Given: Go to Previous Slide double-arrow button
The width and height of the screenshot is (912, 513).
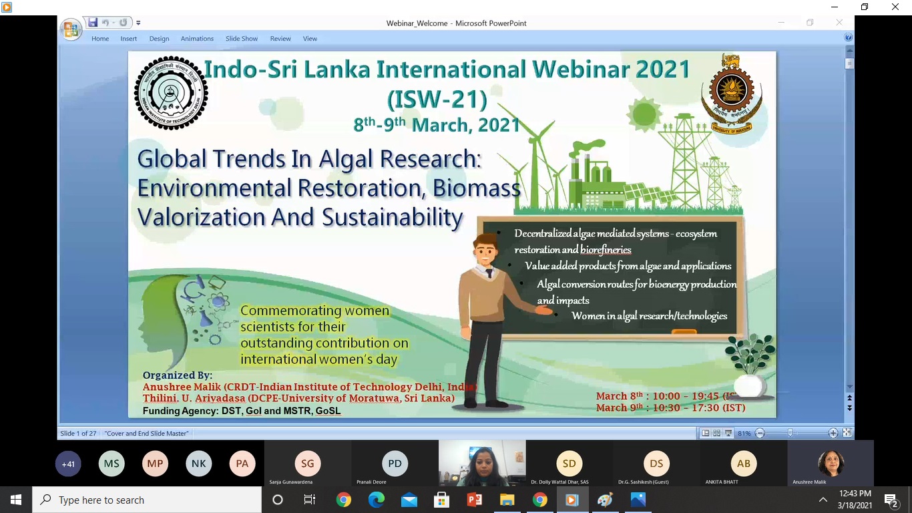Looking at the screenshot, I should tap(850, 398).
